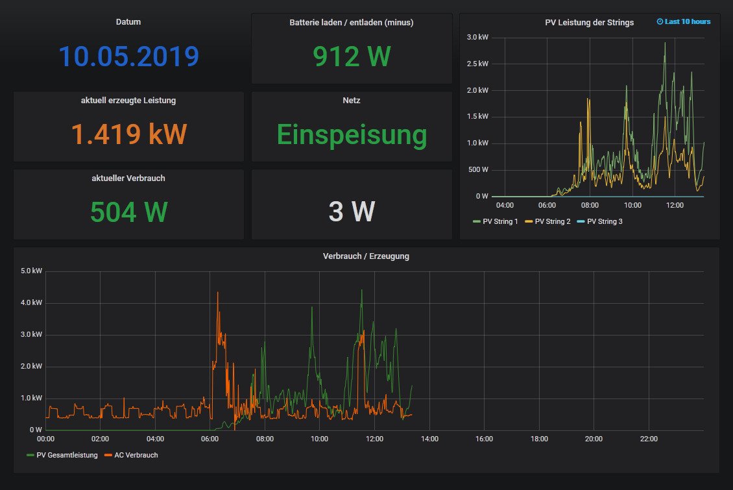The width and height of the screenshot is (733, 490).
Task: Toggle the PV String 1 series label
Action: pyautogui.click(x=500, y=222)
